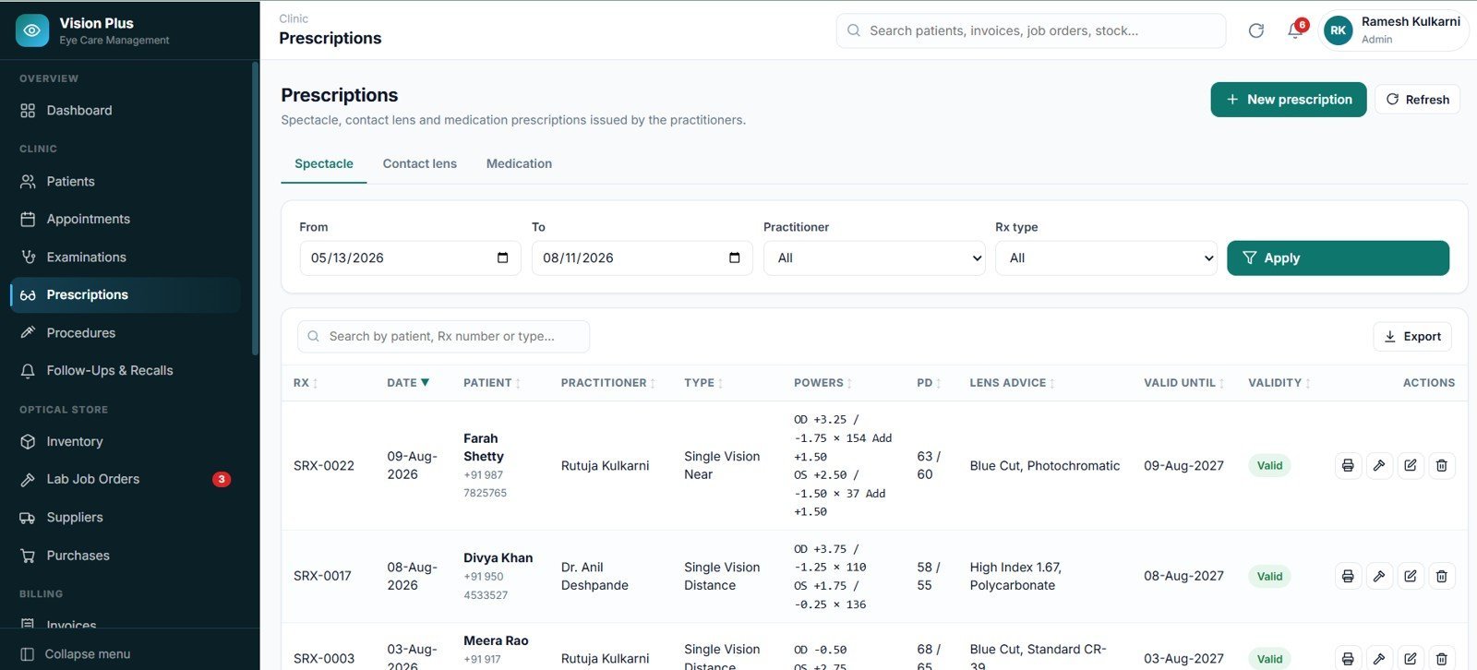1477x670 pixels.
Task: Click hammer icon in SRX-0022 row
Action: [1379, 465]
